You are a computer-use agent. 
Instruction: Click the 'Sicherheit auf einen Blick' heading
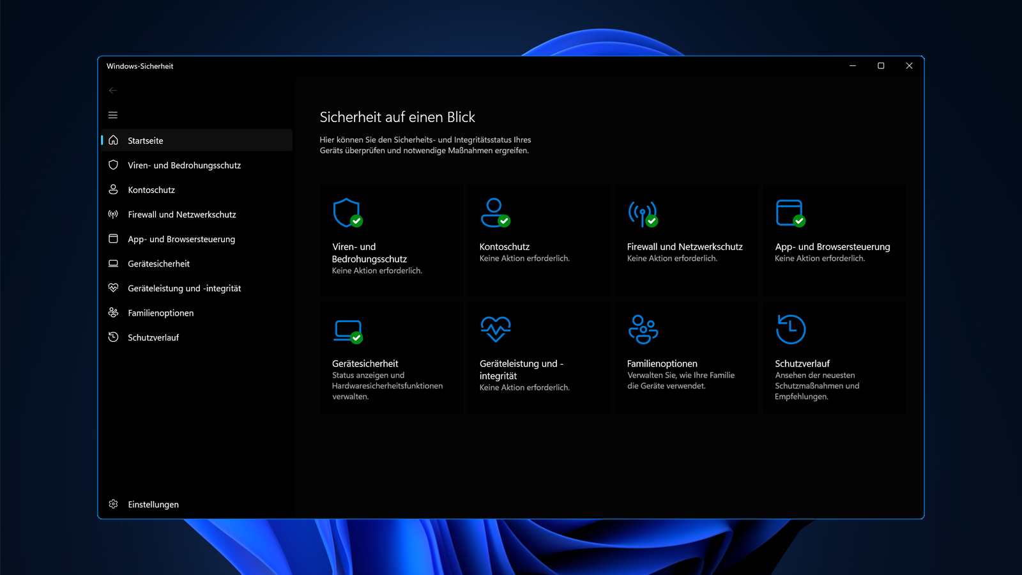pyautogui.click(x=397, y=117)
